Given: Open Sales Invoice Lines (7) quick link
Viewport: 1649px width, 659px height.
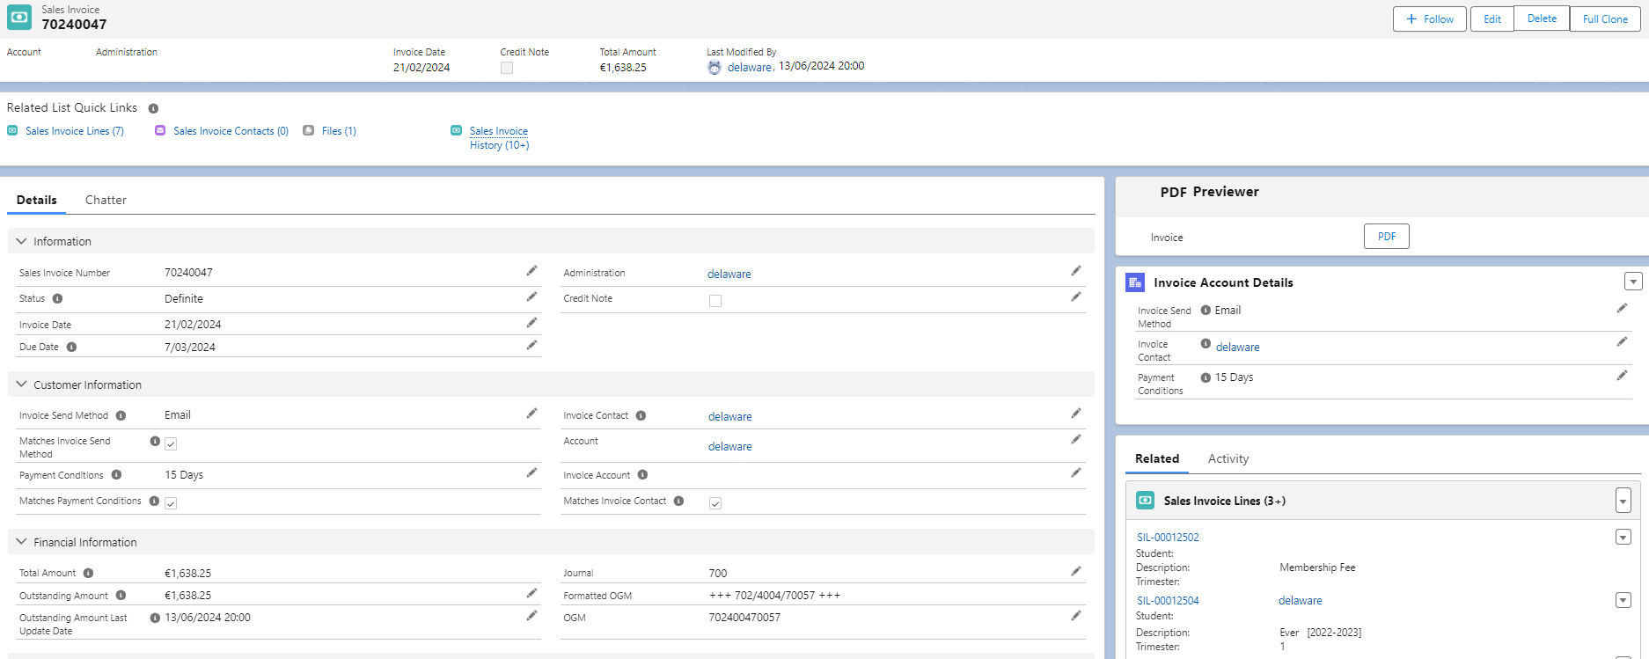Looking at the screenshot, I should pos(74,131).
